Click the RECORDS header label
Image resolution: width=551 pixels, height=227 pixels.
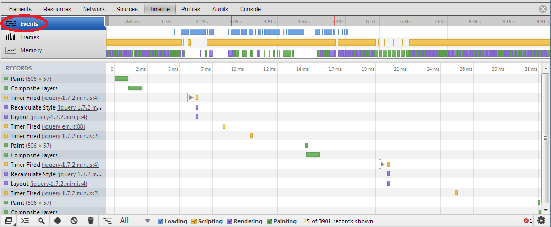click(19, 68)
